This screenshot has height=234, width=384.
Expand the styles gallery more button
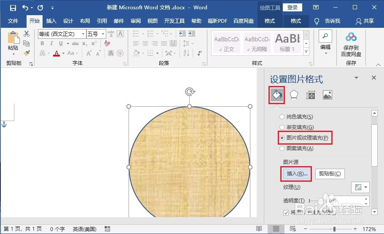click(x=306, y=52)
